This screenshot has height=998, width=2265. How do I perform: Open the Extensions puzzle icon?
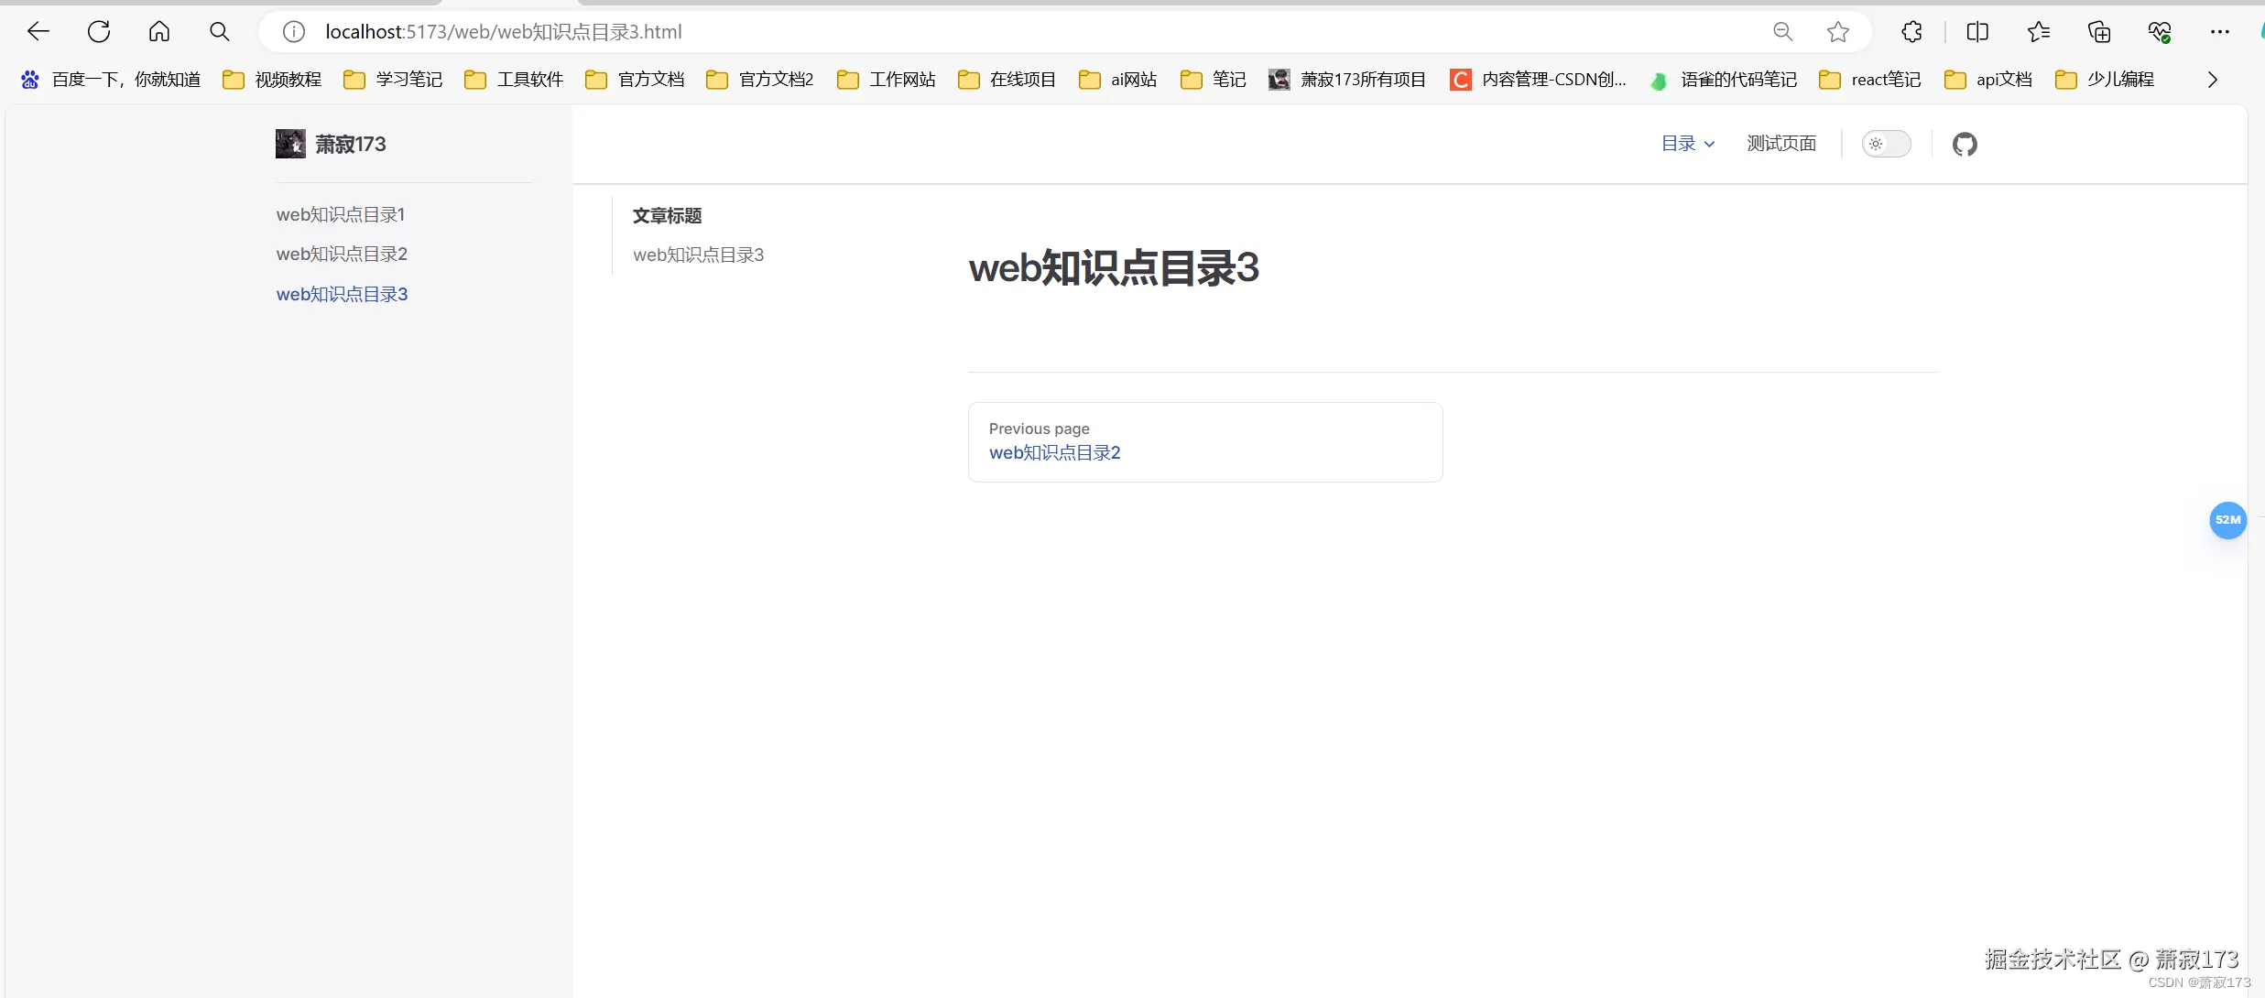(1911, 31)
